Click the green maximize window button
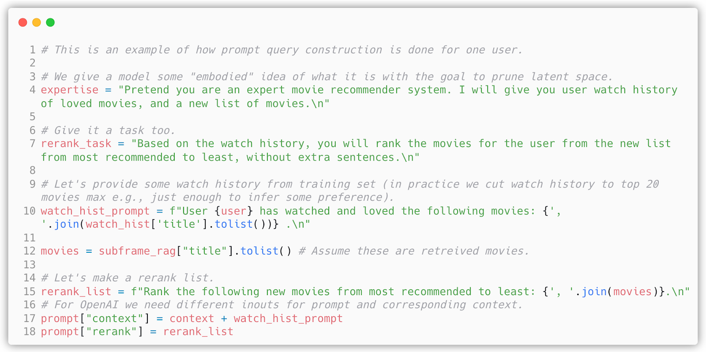The height and width of the screenshot is (352, 706). pos(50,22)
